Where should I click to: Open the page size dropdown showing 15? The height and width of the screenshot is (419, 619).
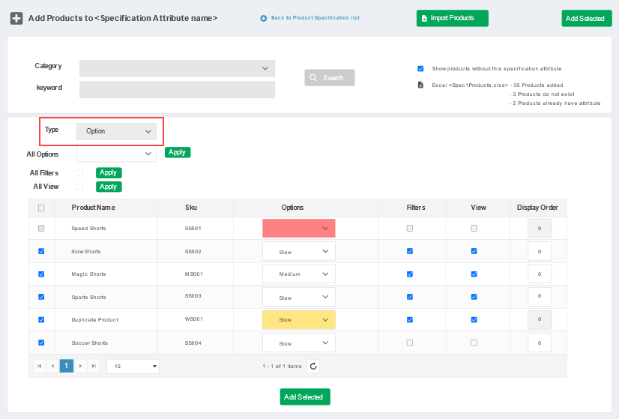pyautogui.click(x=133, y=366)
